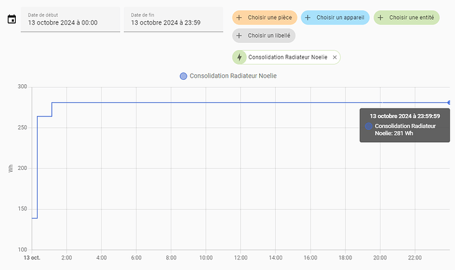Click the plus icon on Choisir un libellé

[239, 36]
